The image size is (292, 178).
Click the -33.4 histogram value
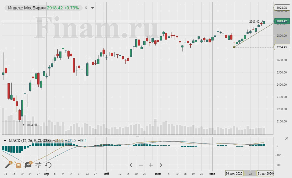tap(82, 141)
